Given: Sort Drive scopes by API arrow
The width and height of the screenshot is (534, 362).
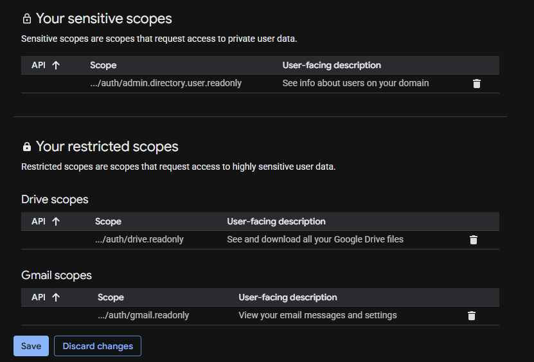Looking at the screenshot, I should click(56, 222).
